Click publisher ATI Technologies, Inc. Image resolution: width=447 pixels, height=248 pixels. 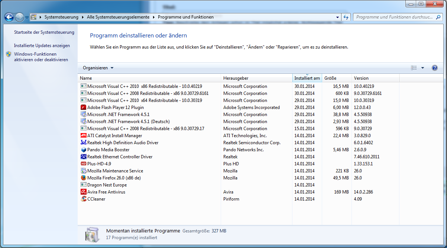[245, 136]
